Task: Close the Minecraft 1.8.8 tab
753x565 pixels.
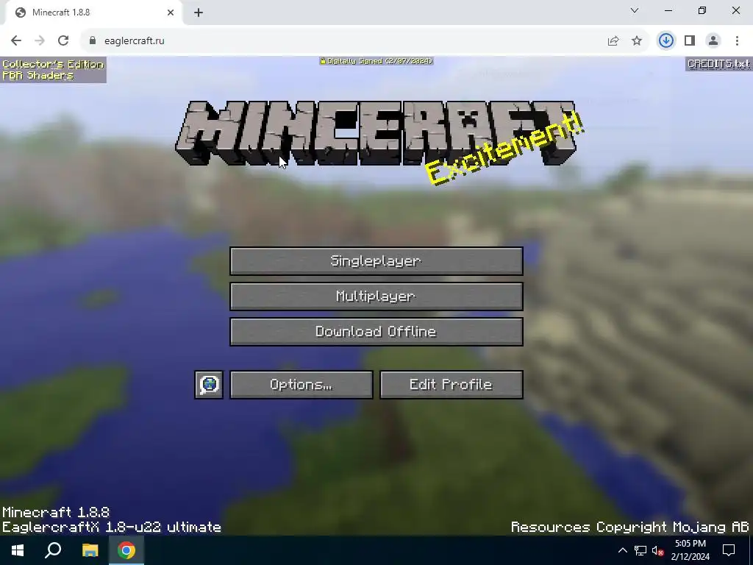Action: 171,13
